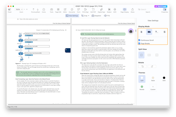Click the heading 'How Network Layer Routing Uses LANs and WANs'
176x117 pixels.
click(97, 74)
